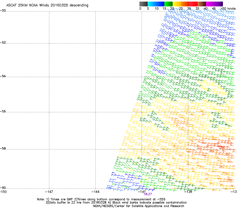
Task: Click the latitude label '-58' on left axis
Action: [x=3, y=148]
